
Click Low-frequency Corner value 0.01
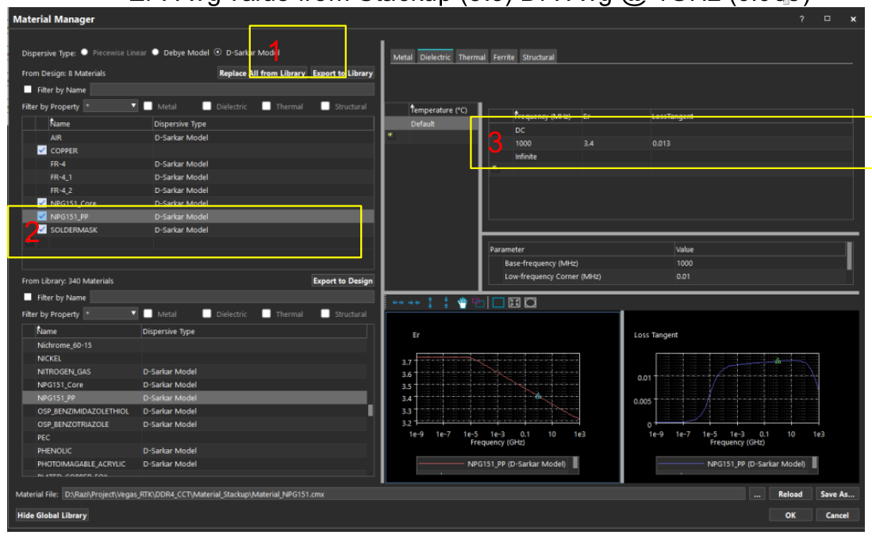759,276
